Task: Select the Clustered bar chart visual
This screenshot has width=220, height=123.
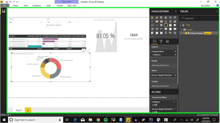Action: pos(161,17)
